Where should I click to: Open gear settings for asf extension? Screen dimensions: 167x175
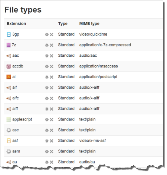[47, 141]
